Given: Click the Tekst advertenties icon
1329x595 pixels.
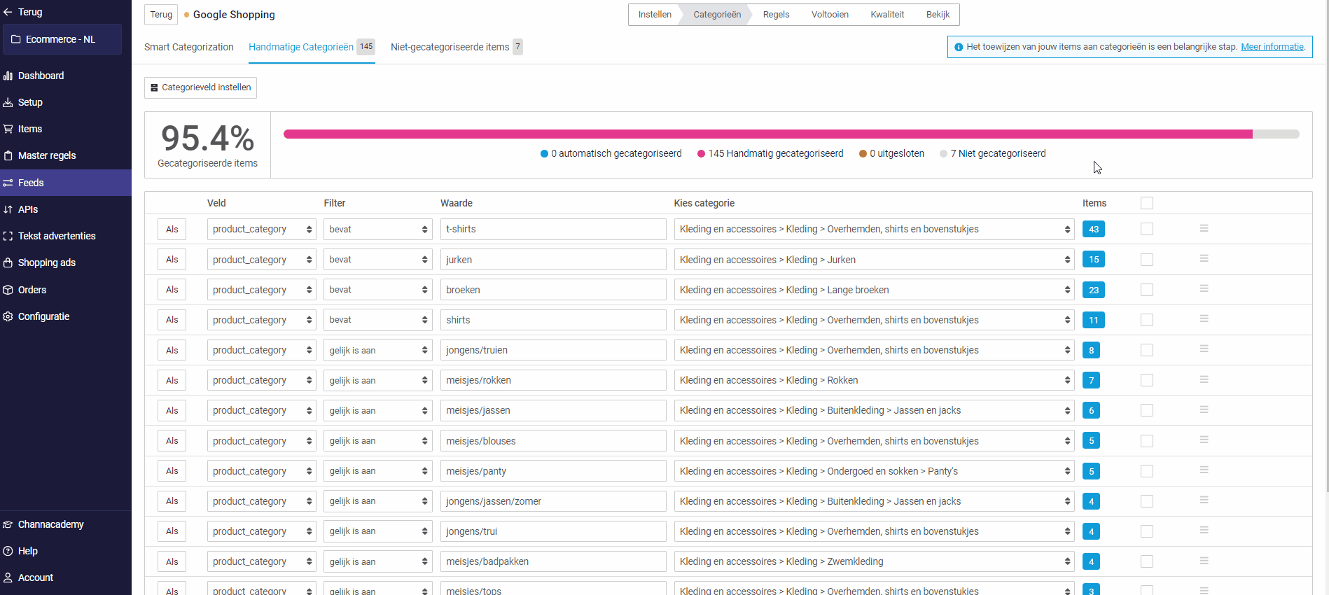Looking at the screenshot, I should pyautogui.click(x=8, y=236).
